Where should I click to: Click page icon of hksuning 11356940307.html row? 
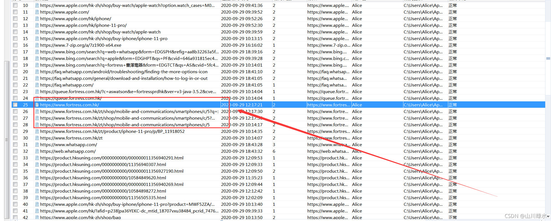(37, 164)
